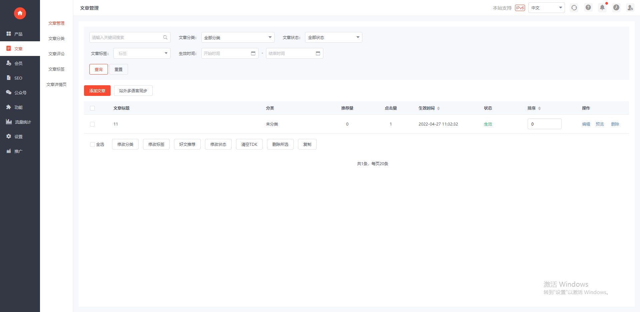Screen dimensions: 640x312
Task: Click the 好文推荐 button
Action: [187, 144]
